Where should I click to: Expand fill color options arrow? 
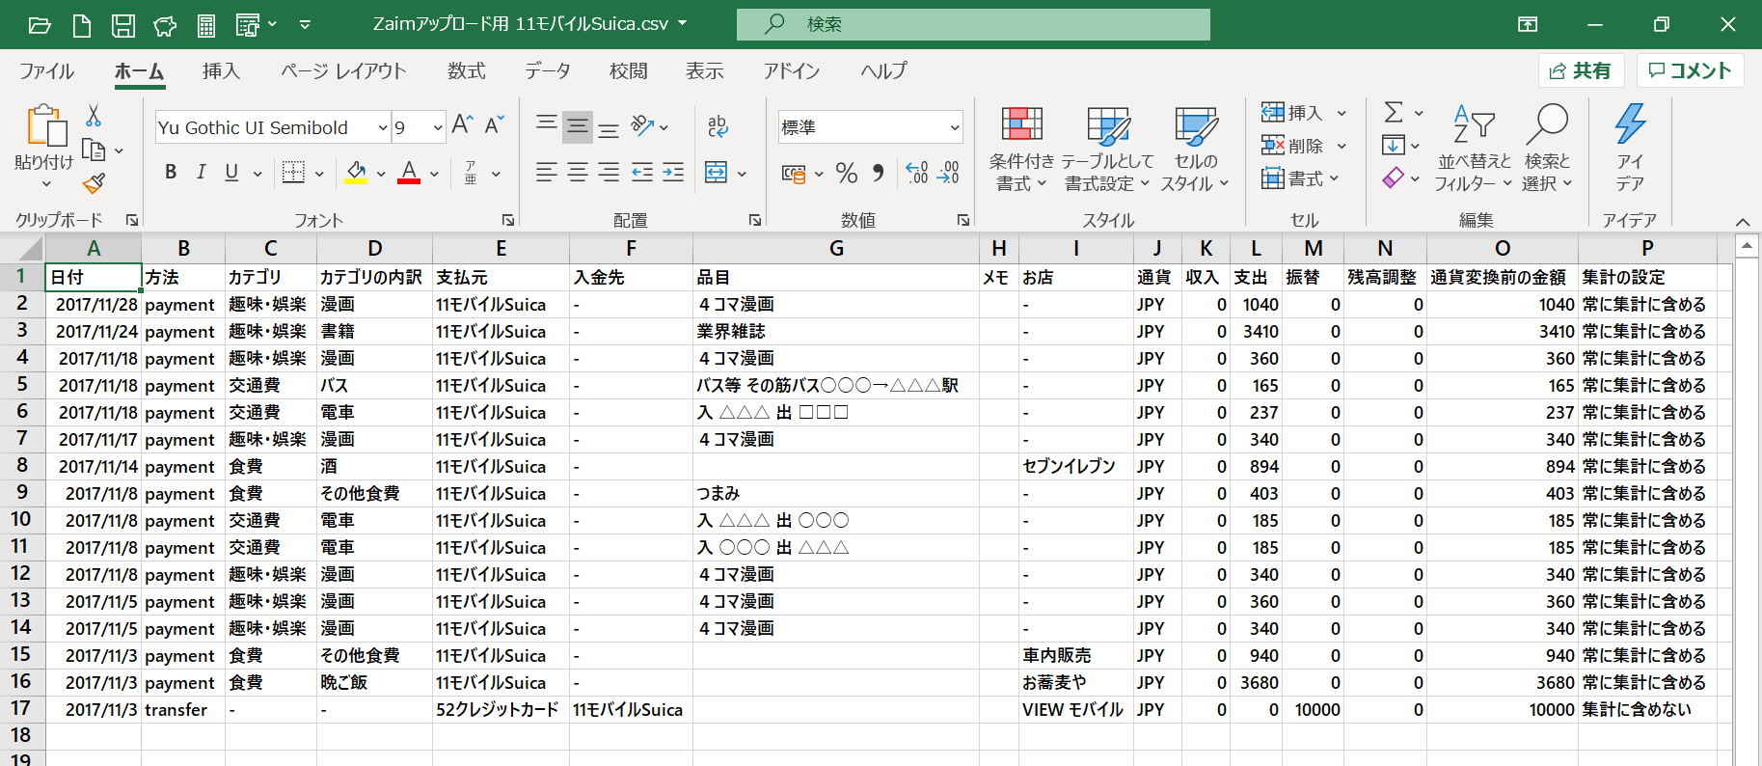point(381,174)
